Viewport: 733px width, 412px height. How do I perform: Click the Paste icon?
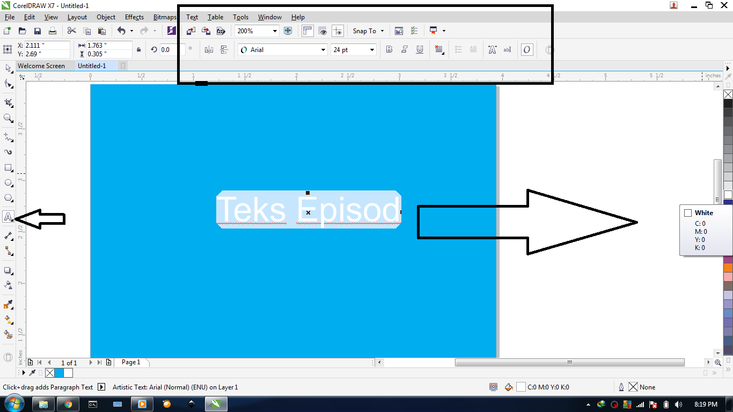coord(101,31)
